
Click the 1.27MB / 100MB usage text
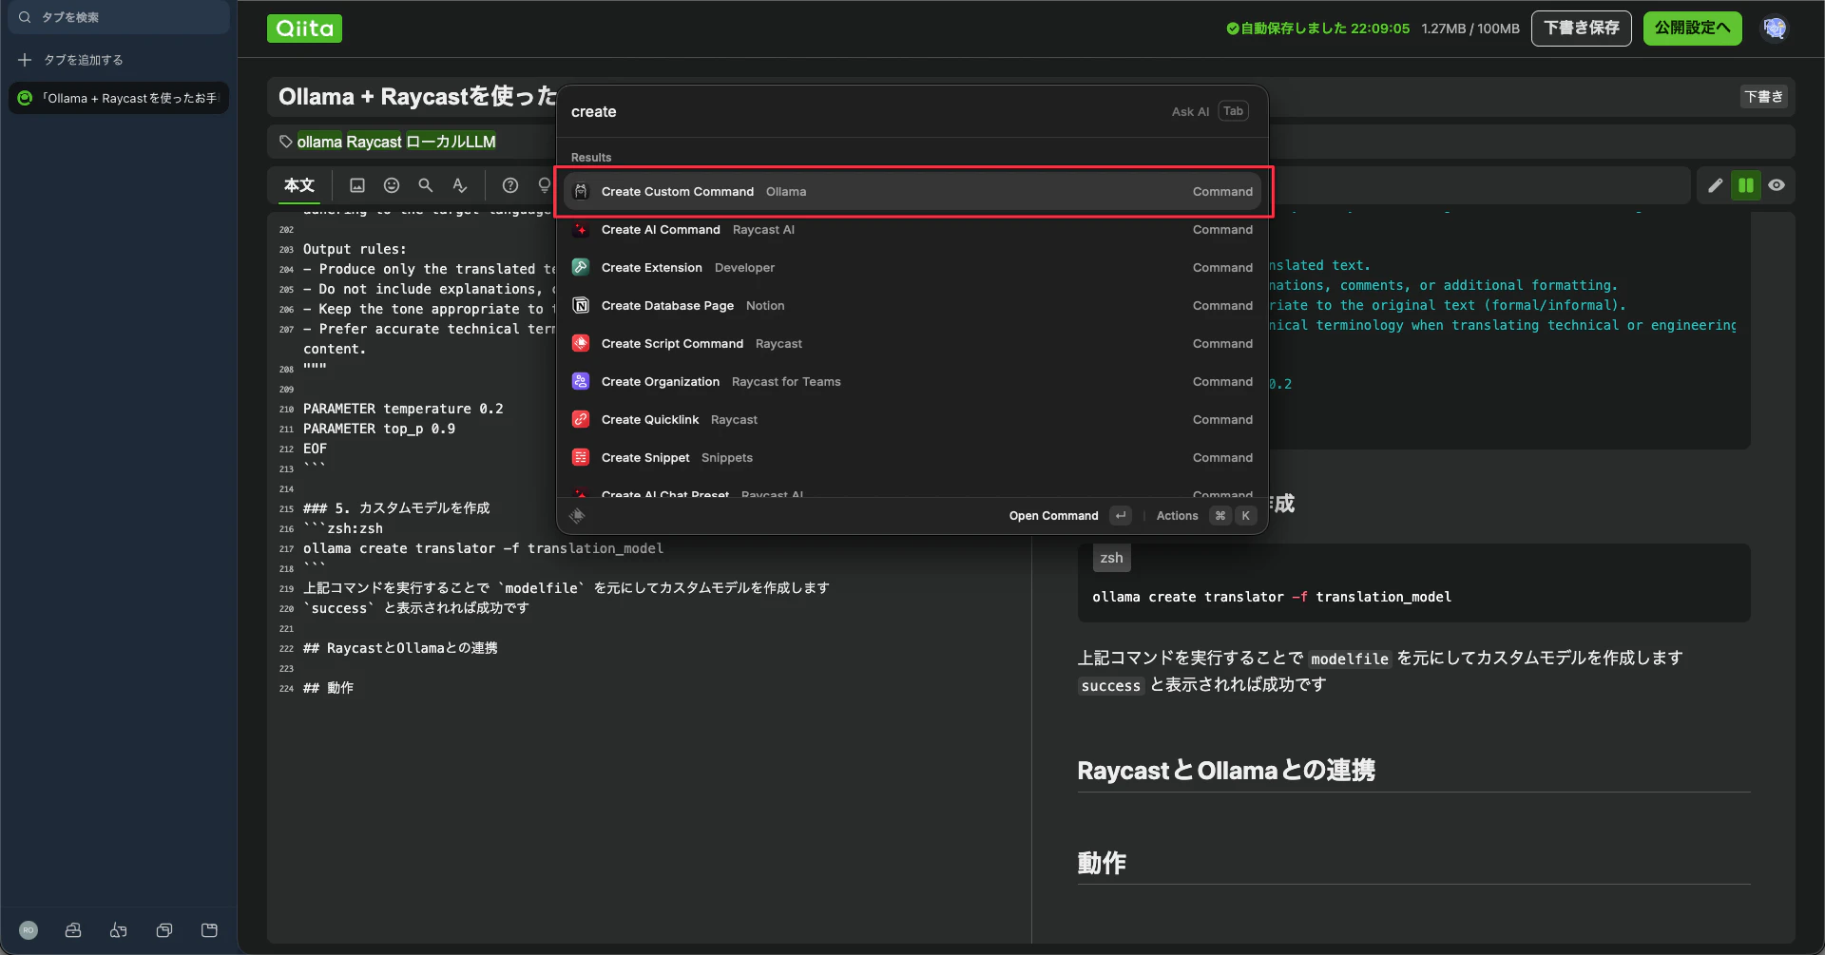[1470, 29]
